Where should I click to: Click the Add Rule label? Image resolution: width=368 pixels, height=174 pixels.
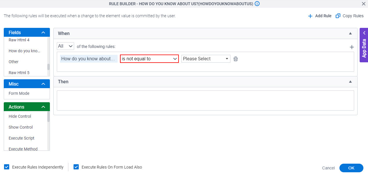[x=323, y=16]
